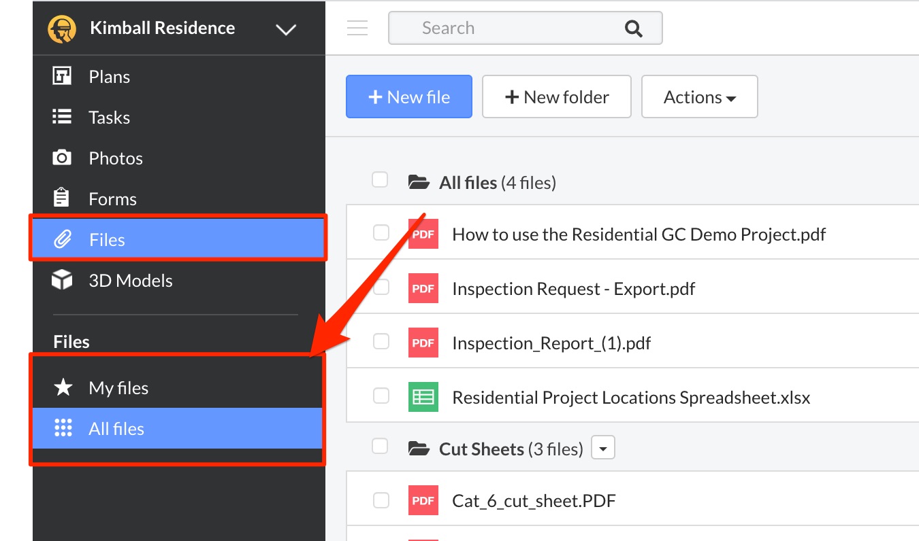
Task: Click the Kimball Residence hard hat logo
Action: pyautogui.click(x=62, y=29)
